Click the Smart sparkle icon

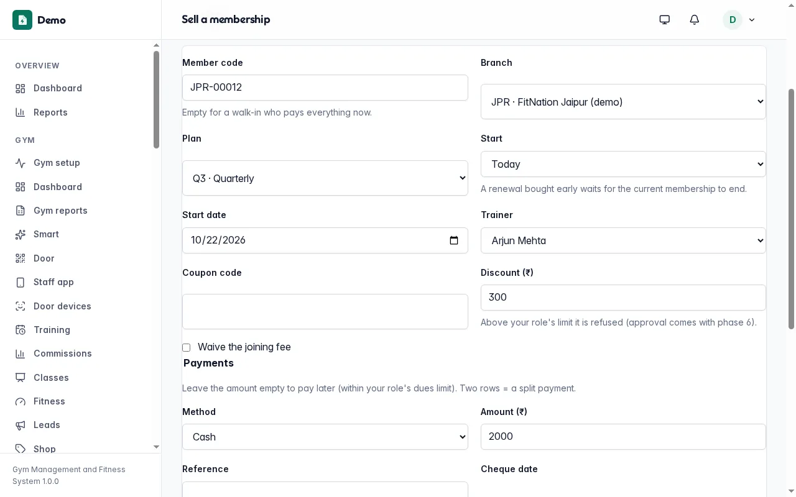point(21,234)
